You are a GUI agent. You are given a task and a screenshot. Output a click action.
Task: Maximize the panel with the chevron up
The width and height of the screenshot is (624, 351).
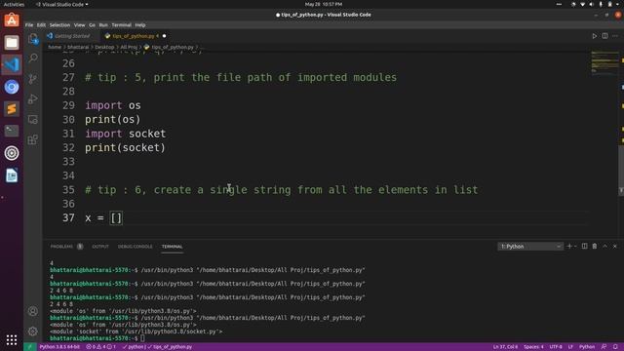604,247
